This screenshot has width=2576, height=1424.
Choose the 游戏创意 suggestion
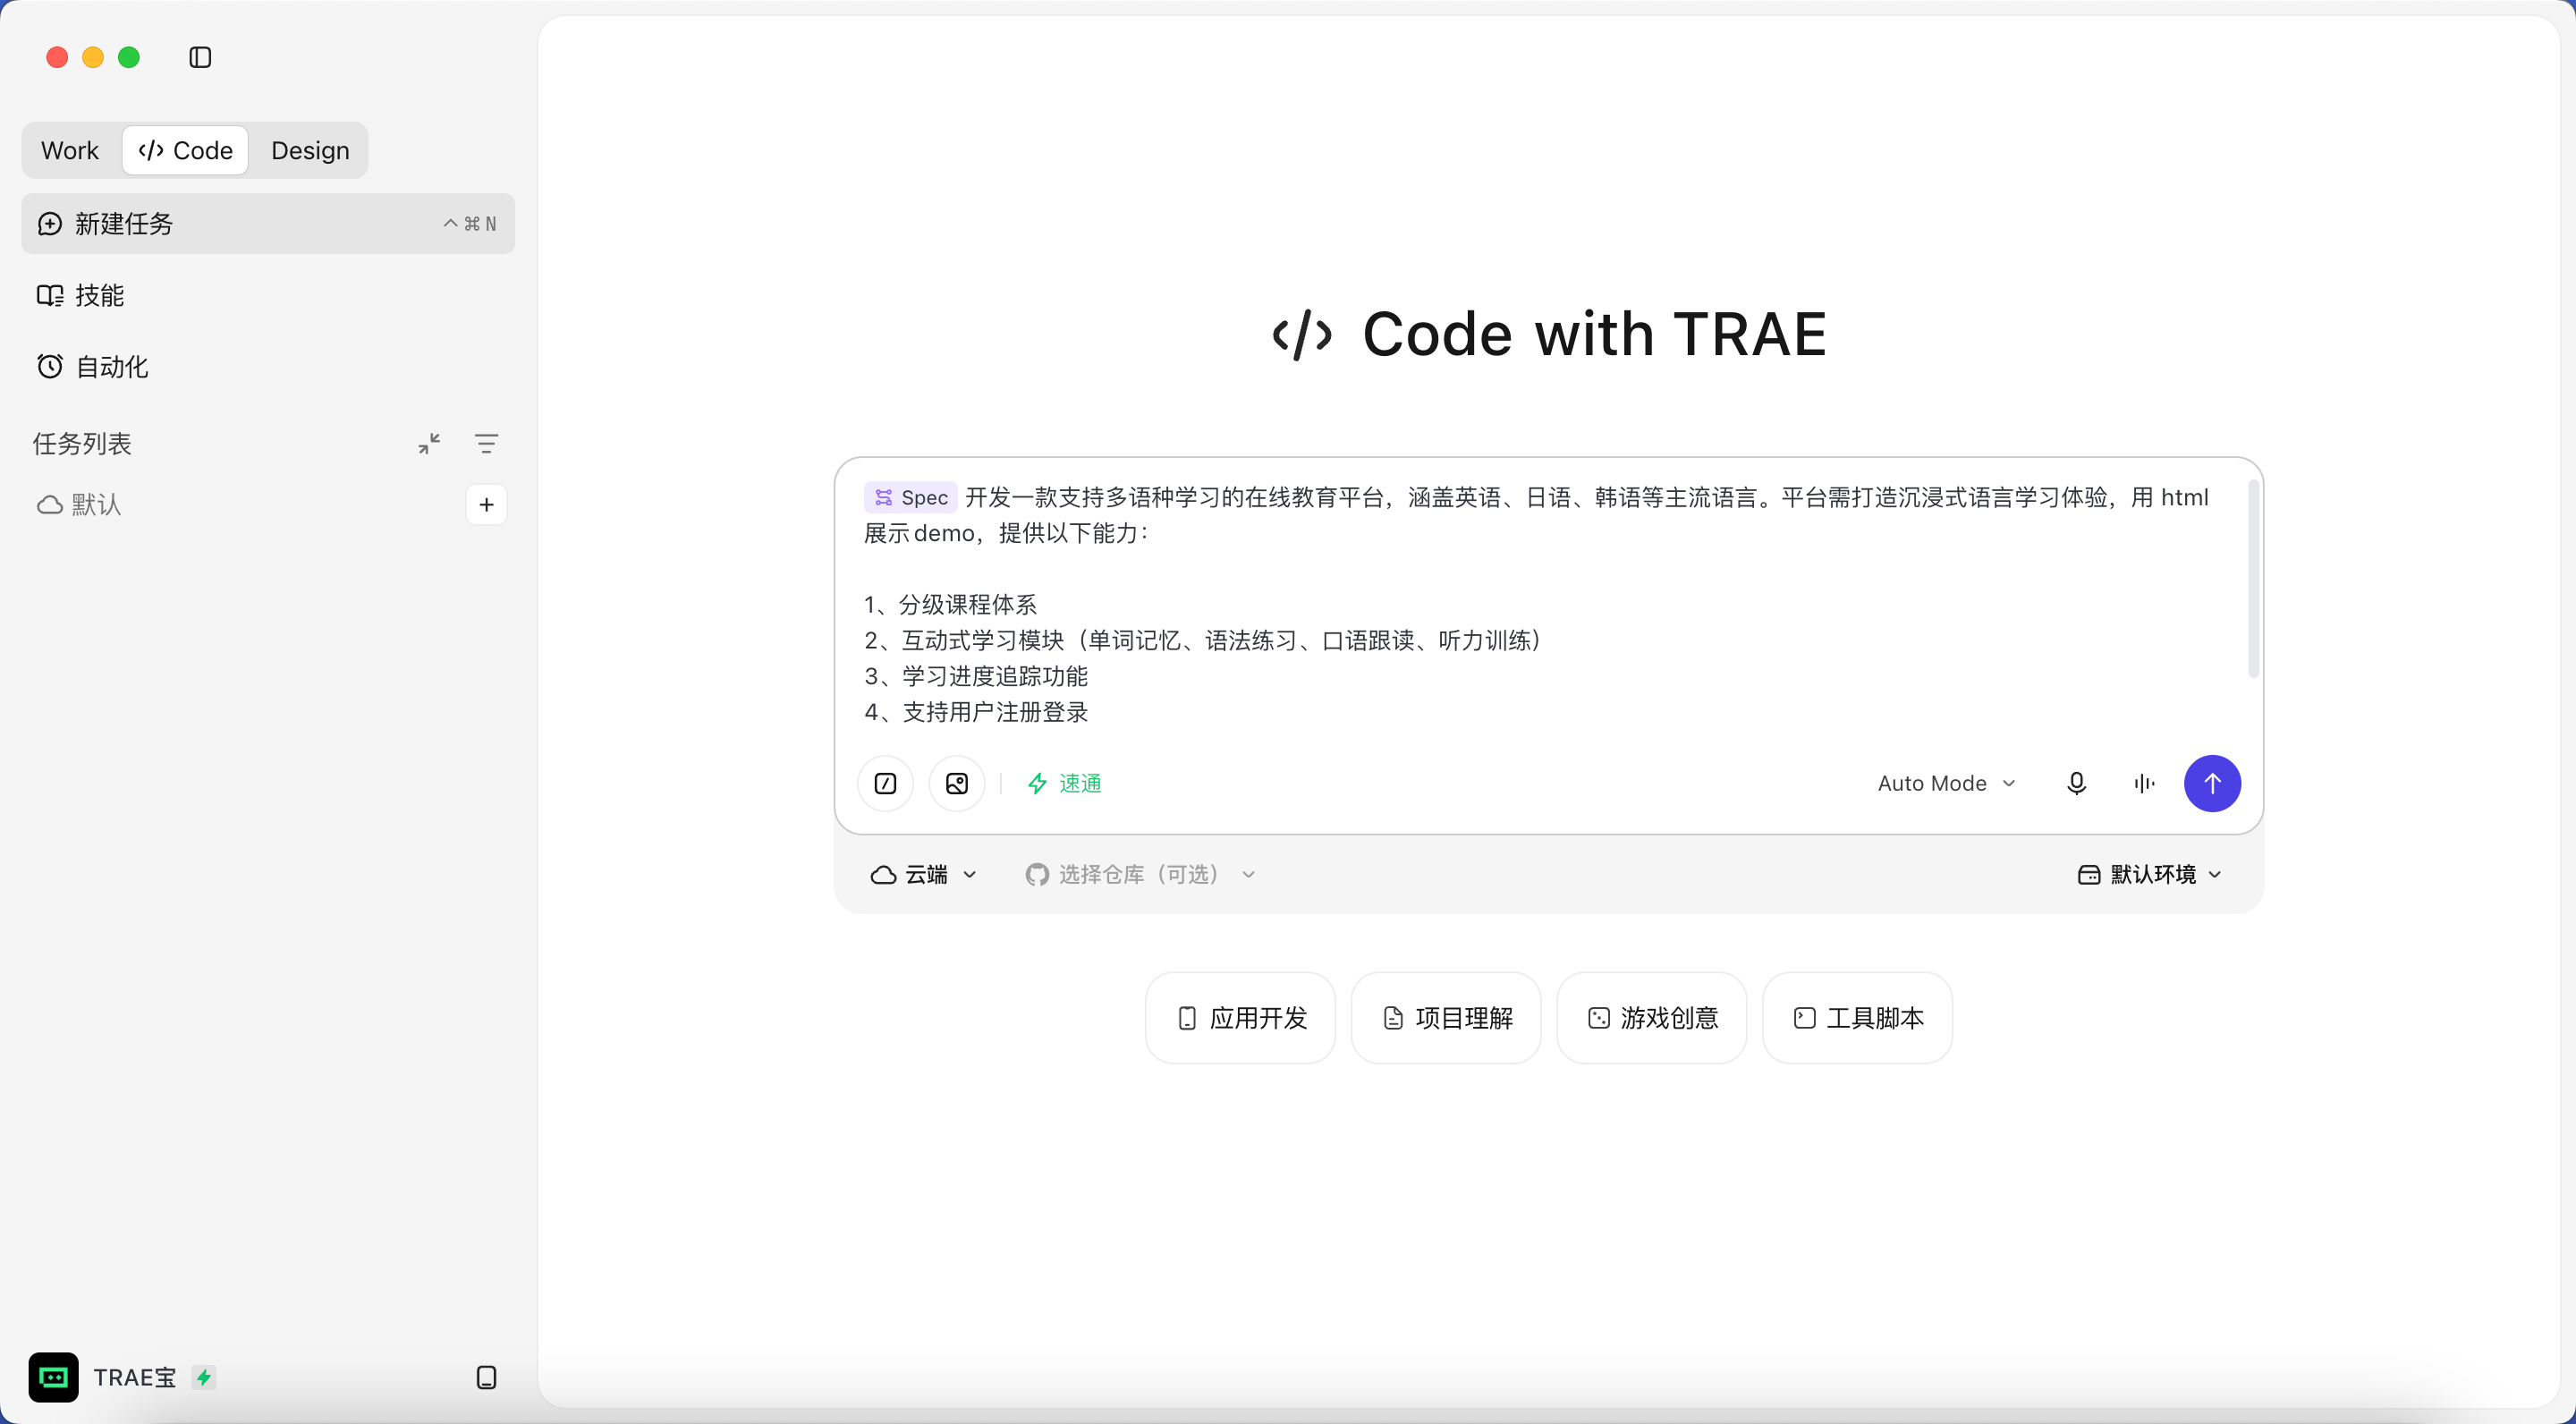1652,1017
